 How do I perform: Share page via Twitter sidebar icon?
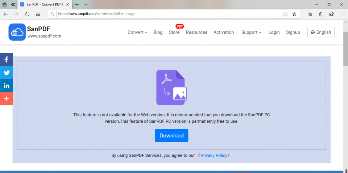click(6, 73)
